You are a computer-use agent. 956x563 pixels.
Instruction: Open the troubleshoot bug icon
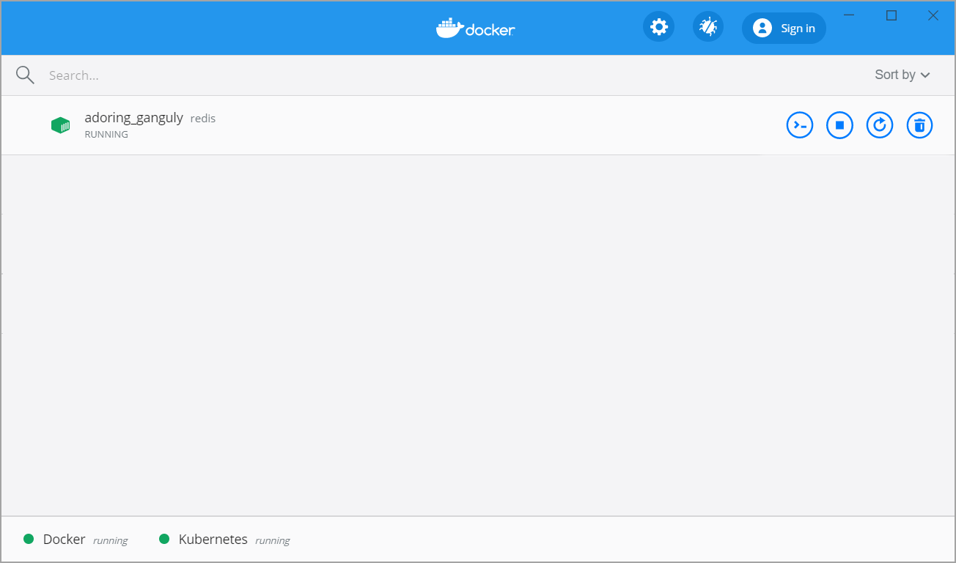tap(708, 28)
